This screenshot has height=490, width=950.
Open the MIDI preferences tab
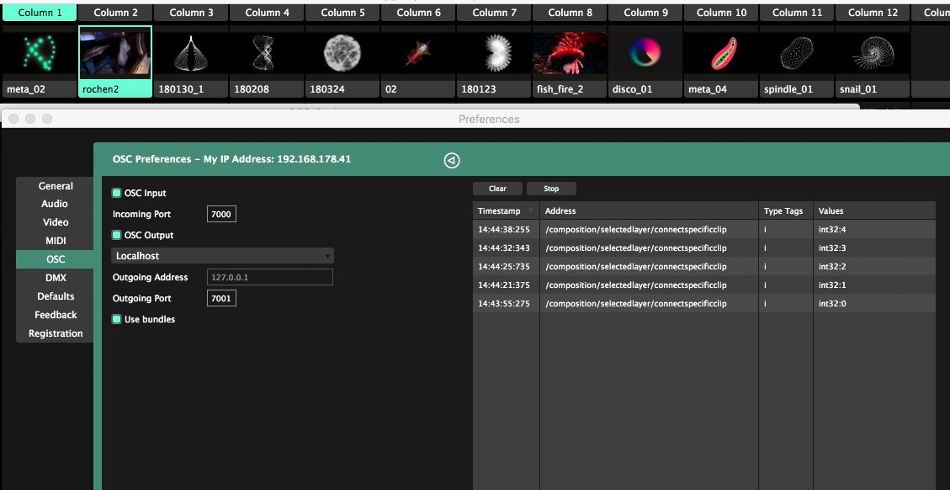(56, 241)
